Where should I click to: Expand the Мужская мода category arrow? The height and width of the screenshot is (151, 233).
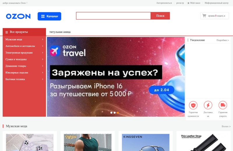tap(43, 39)
